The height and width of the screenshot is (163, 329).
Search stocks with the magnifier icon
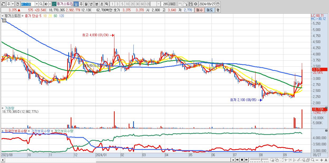click(x=41, y=4)
